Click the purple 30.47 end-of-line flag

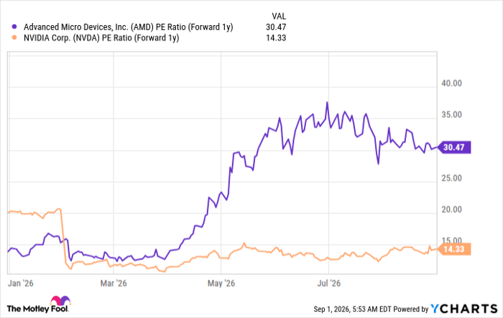454,147
